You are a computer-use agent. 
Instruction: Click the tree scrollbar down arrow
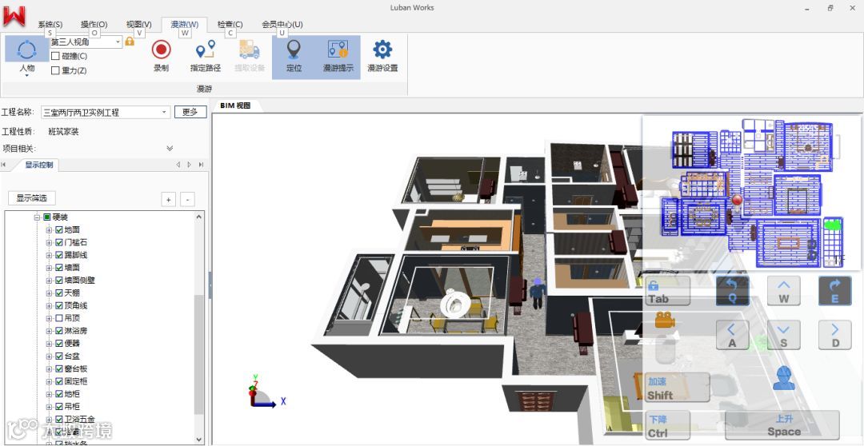(199, 440)
